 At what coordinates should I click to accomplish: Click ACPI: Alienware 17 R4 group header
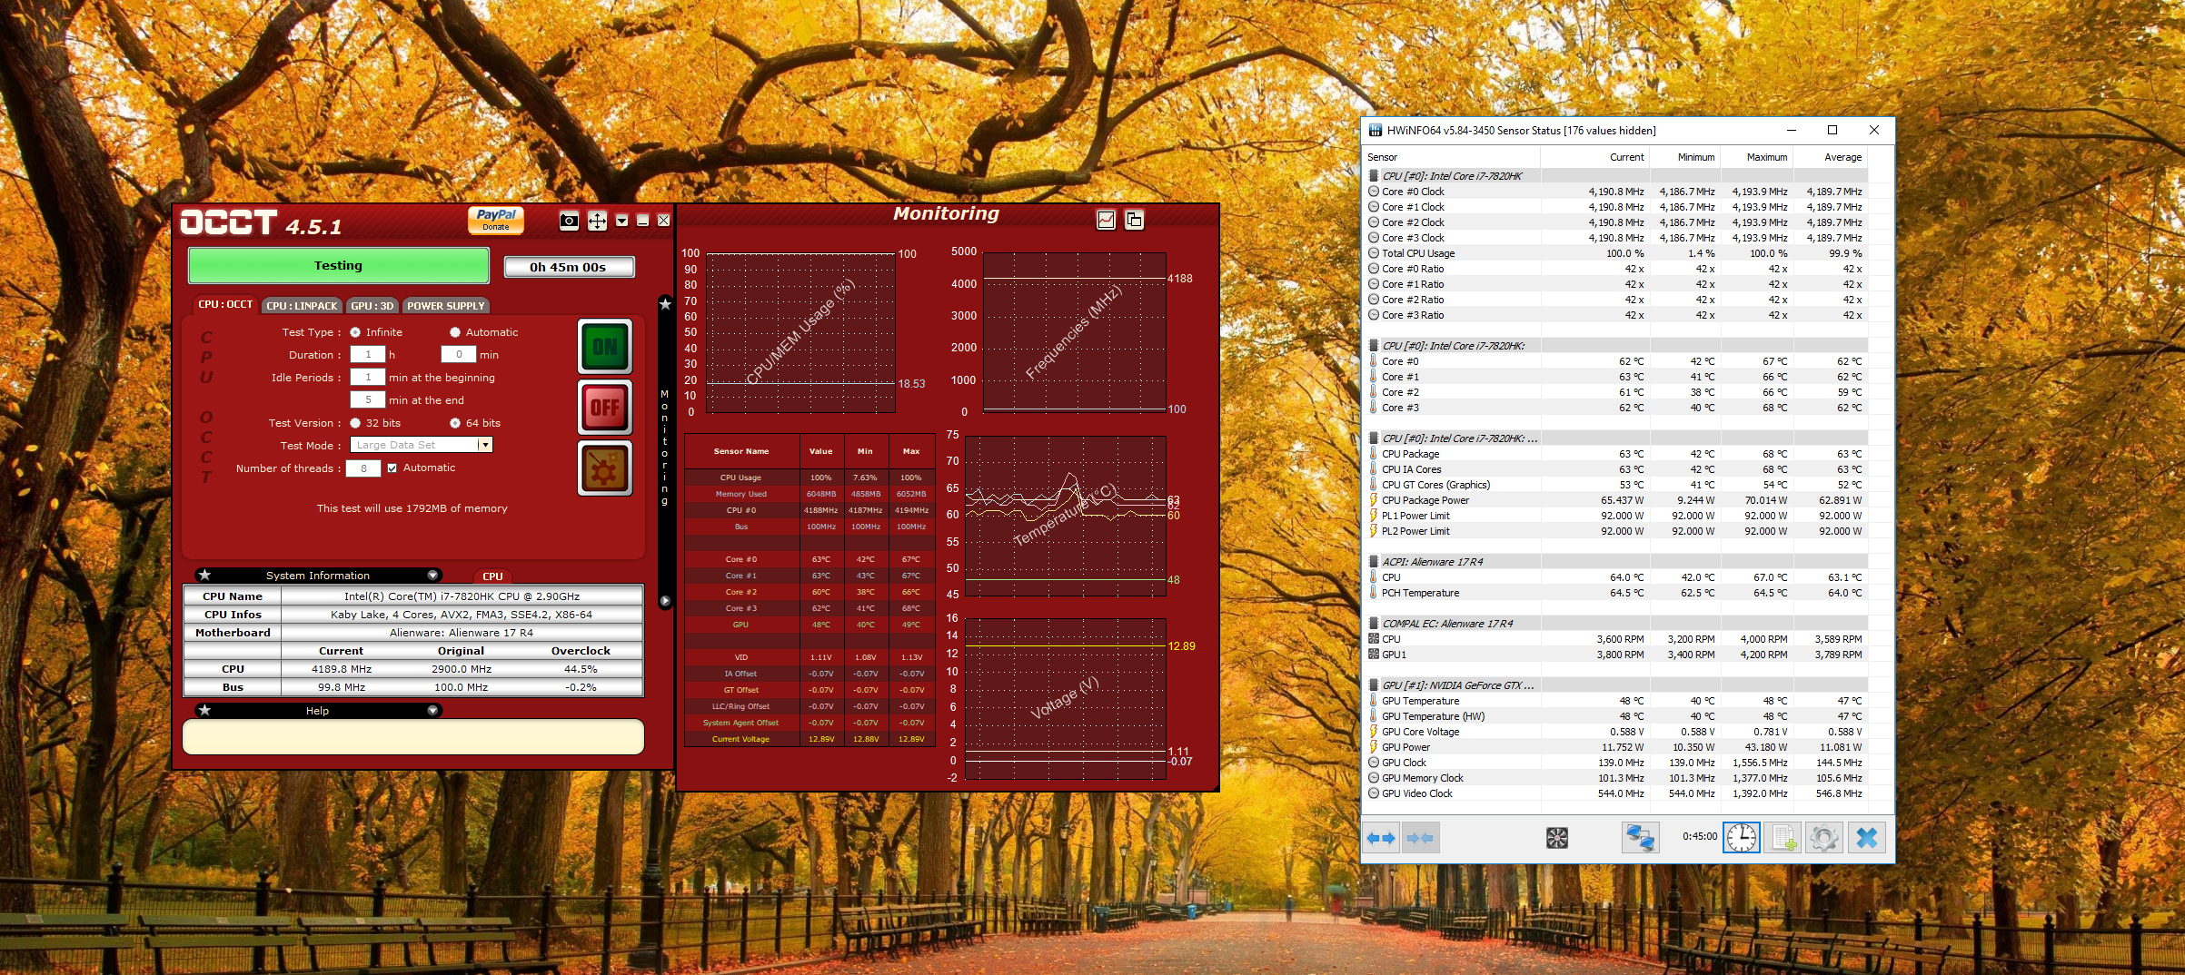[1615, 562]
